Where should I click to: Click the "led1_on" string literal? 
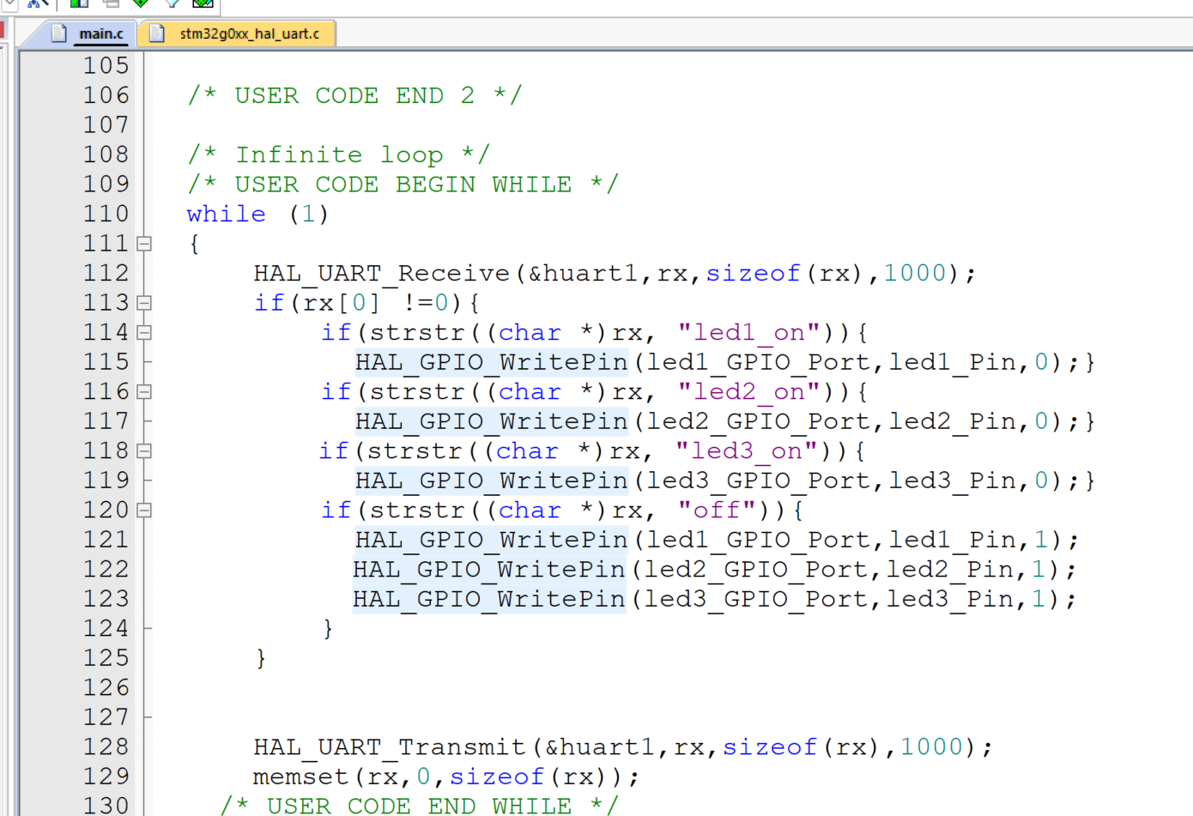(x=749, y=332)
